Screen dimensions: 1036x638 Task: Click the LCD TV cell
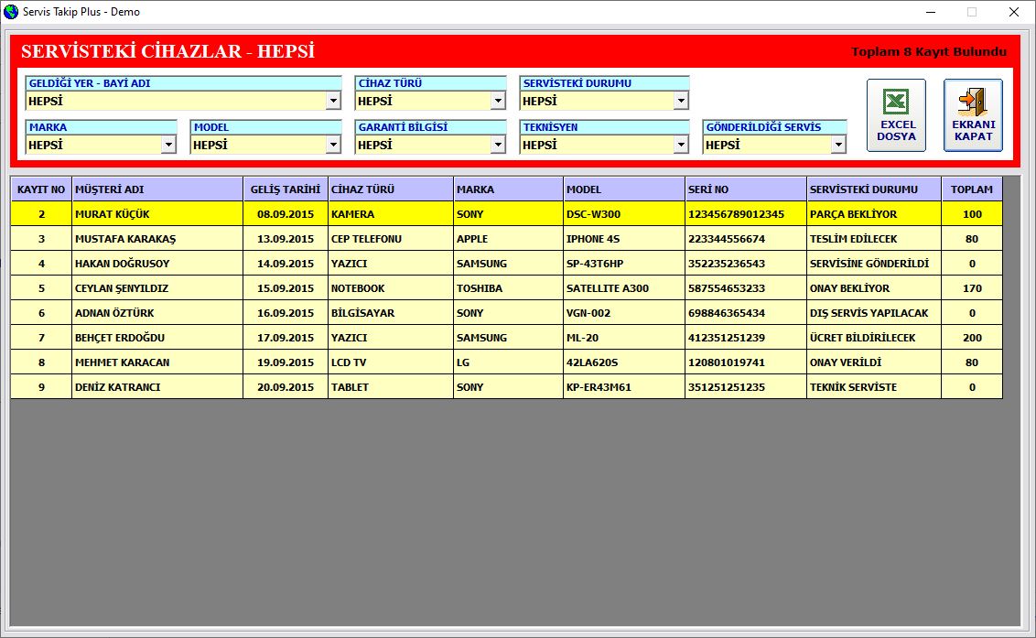click(391, 362)
